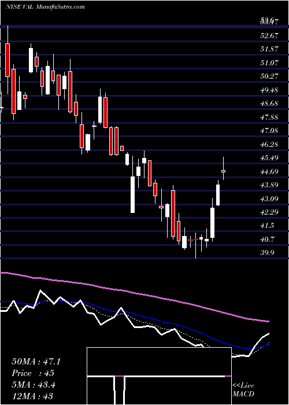Viewport: 289px width, 405px height.
Task: Click the Price : 45 readout
Action: tap(33, 373)
